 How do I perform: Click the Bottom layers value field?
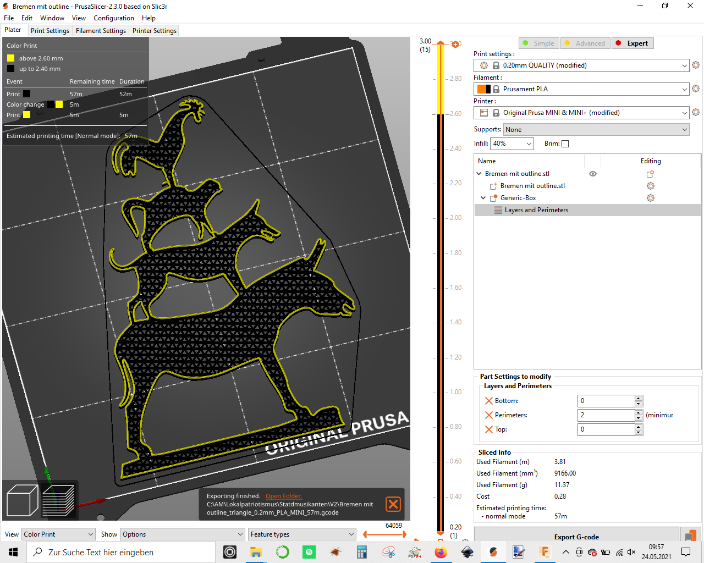(x=607, y=401)
